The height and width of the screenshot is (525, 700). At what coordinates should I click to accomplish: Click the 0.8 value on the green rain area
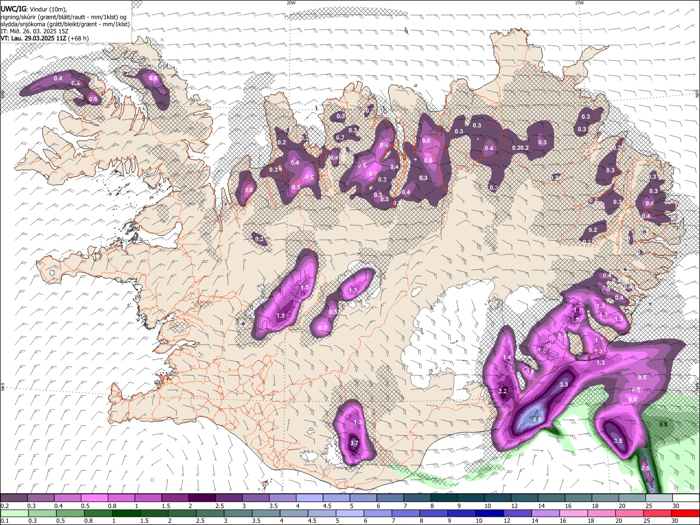click(663, 424)
